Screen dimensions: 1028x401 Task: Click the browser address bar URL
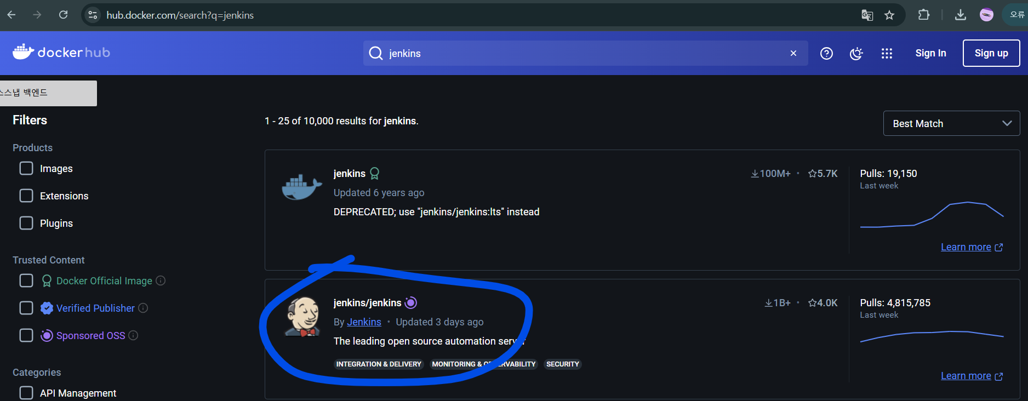(x=180, y=15)
